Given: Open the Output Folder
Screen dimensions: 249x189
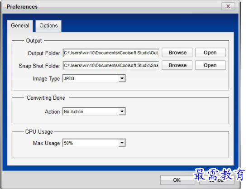Looking at the screenshot, I should click(x=210, y=53).
